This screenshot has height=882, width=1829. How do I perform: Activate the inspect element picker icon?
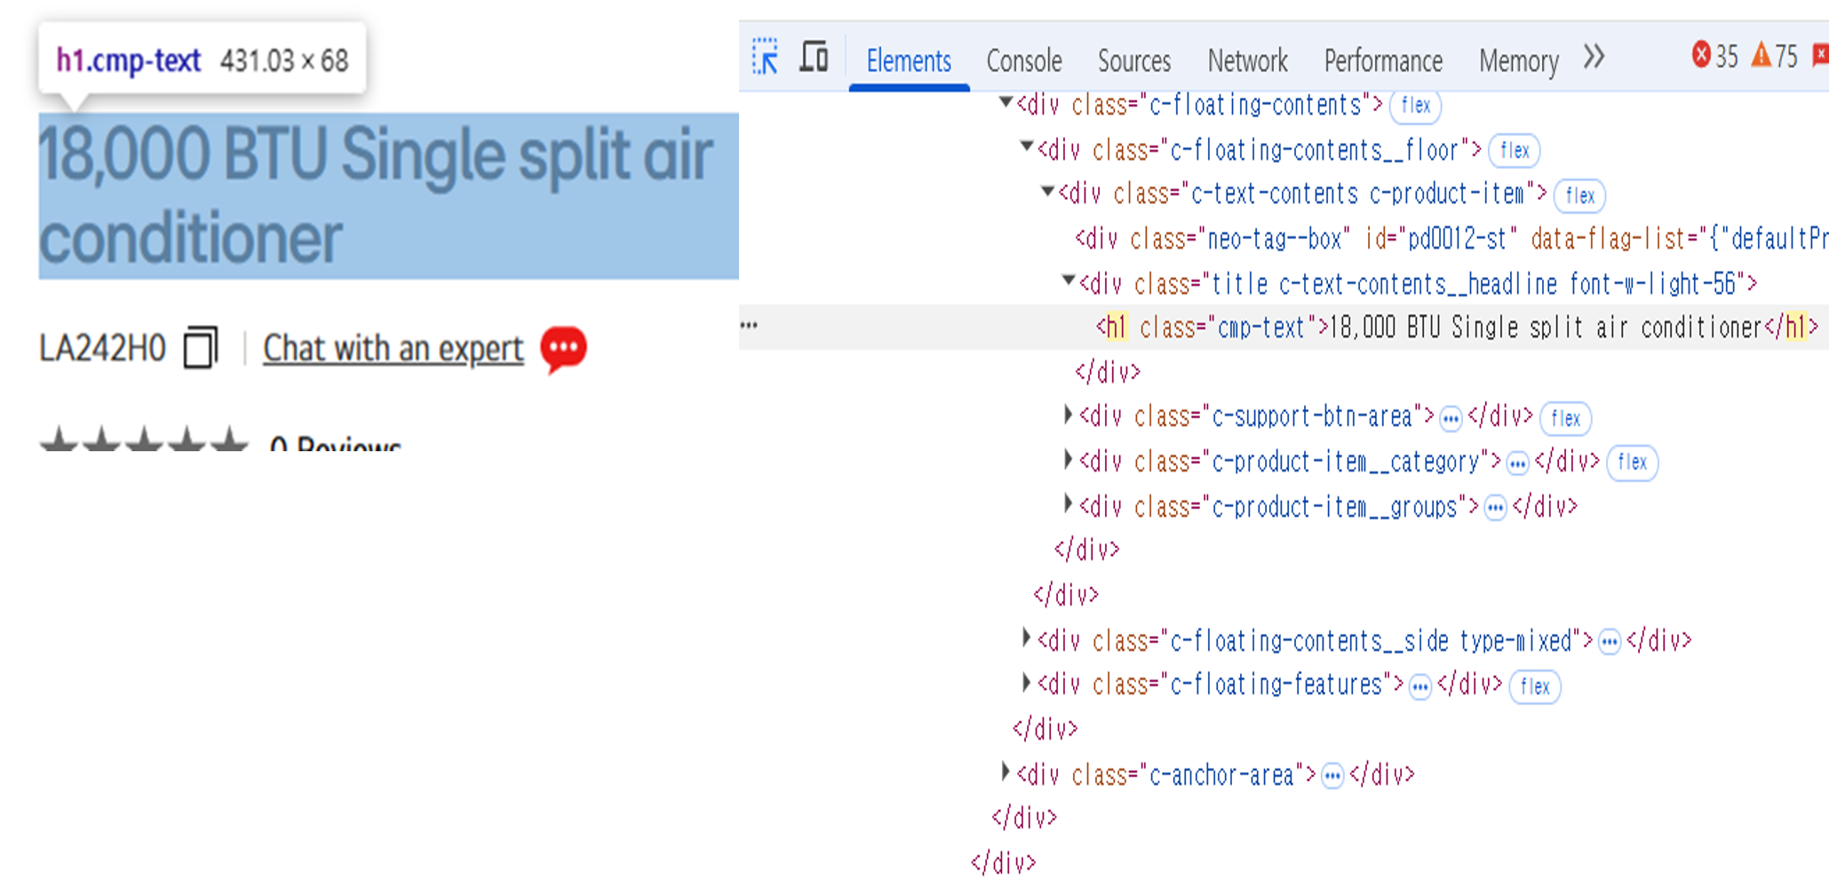point(765,58)
